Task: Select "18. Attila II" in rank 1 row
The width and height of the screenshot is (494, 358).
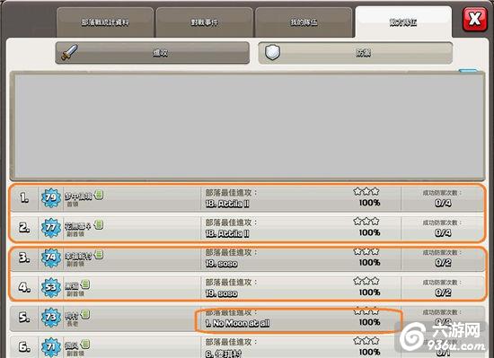Action: tap(227, 204)
